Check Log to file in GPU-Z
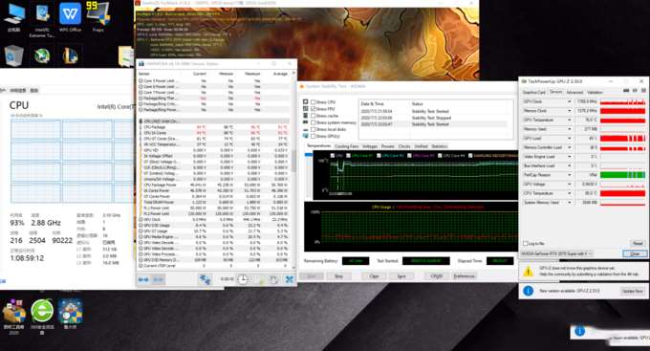 526,244
